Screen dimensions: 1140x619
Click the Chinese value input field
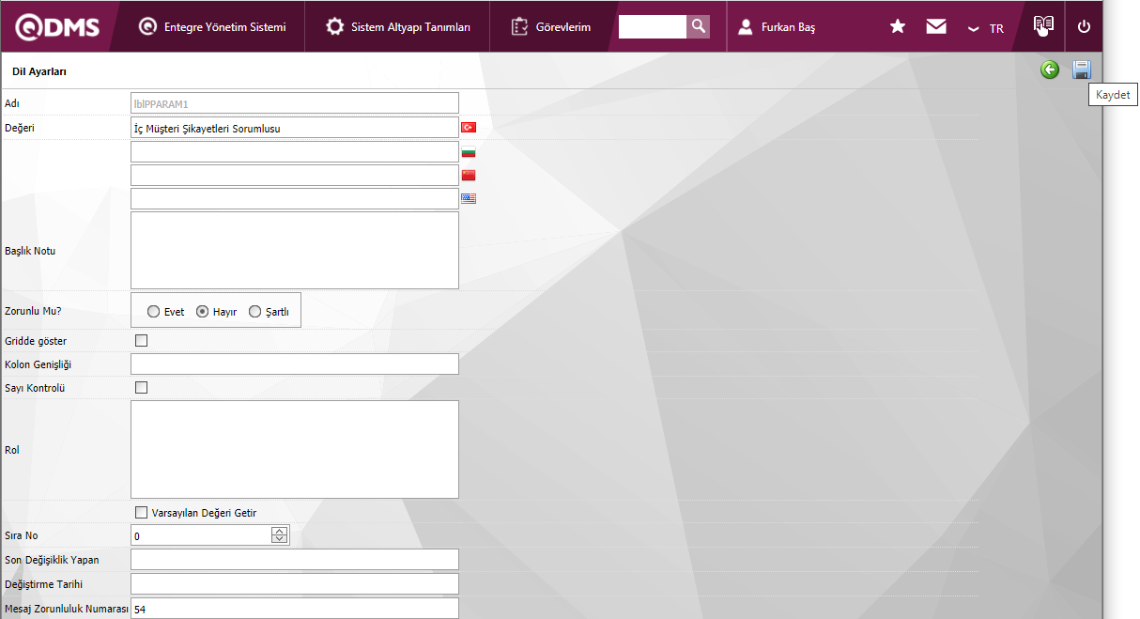pyautogui.click(x=295, y=175)
